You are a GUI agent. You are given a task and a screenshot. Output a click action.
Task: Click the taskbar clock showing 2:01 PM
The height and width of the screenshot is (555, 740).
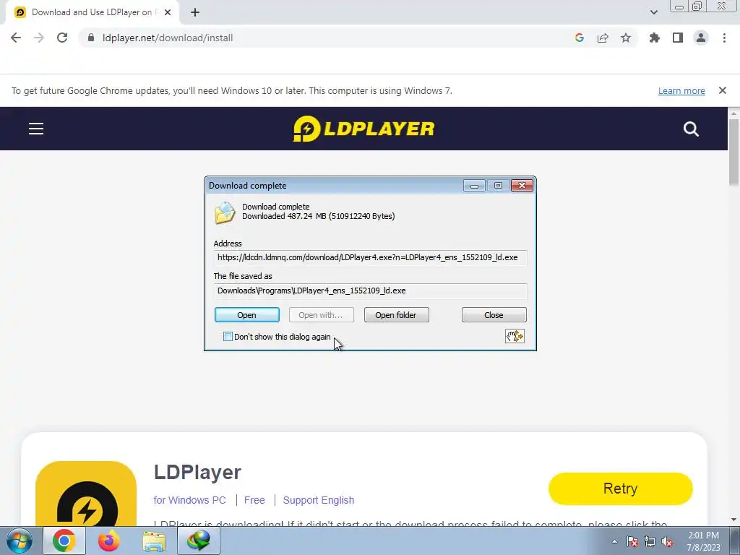coord(703,541)
